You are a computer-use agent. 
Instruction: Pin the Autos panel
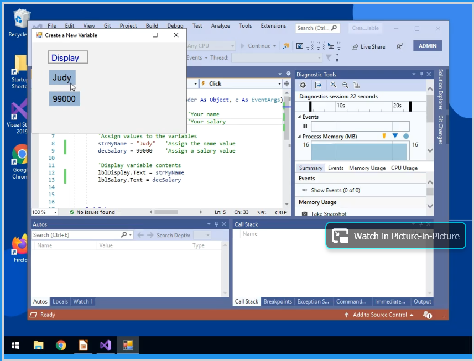(216, 224)
